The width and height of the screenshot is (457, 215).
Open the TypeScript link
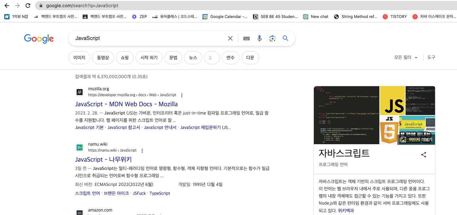160,193
